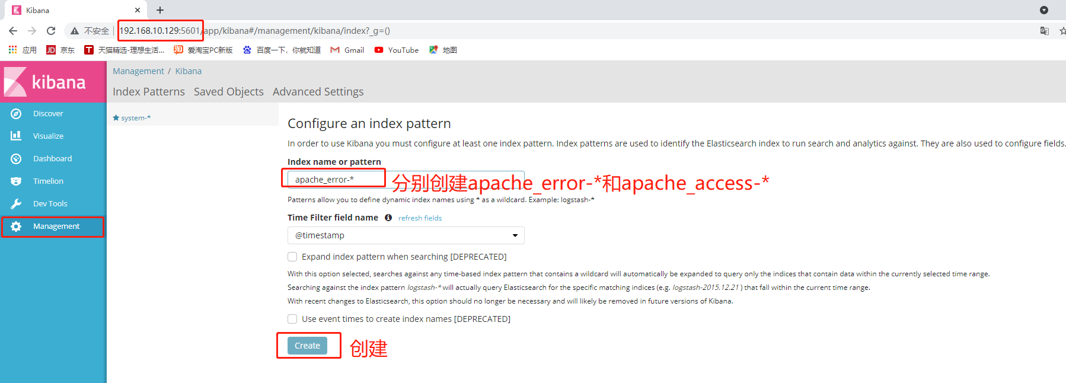Go forward with browser forward arrow
The image size is (1066, 383).
point(32,31)
